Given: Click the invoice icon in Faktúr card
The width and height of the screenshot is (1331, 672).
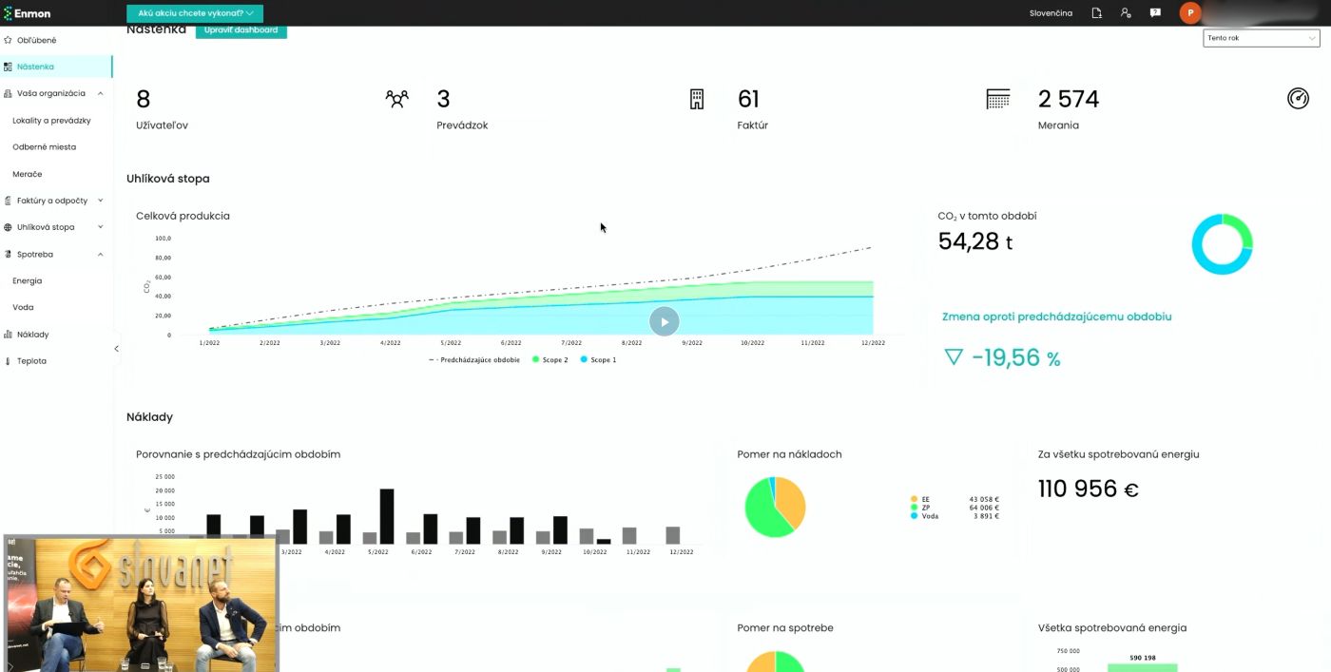Looking at the screenshot, I should pyautogui.click(x=997, y=99).
